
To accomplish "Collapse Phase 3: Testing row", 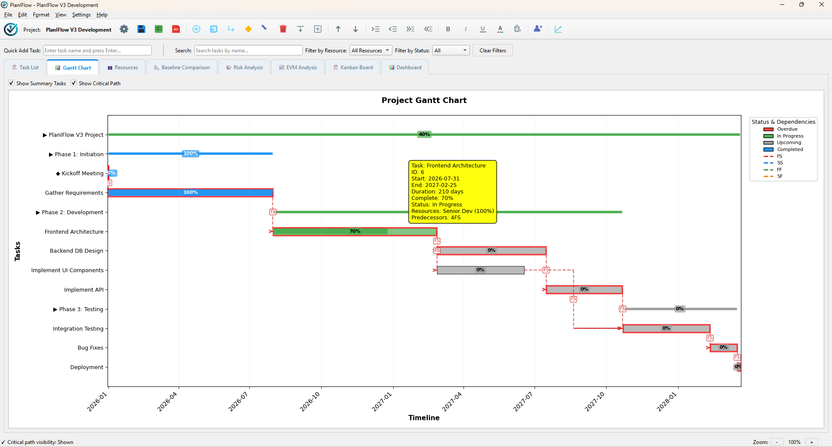I will click(x=55, y=309).
